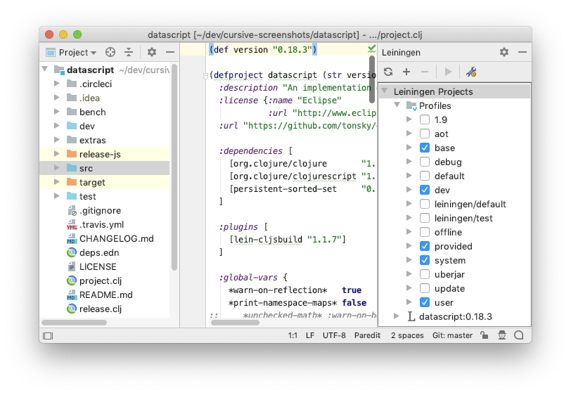Viewport: 571px width, 395px height.
Task: Toggle Paredit mode in the status bar
Action: click(x=367, y=335)
